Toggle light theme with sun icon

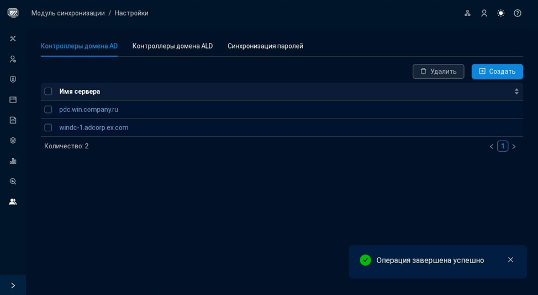point(500,13)
